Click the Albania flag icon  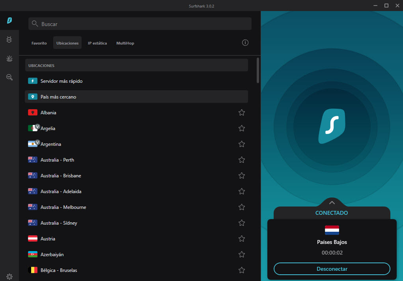pyautogui.click(x=33, y=112)
